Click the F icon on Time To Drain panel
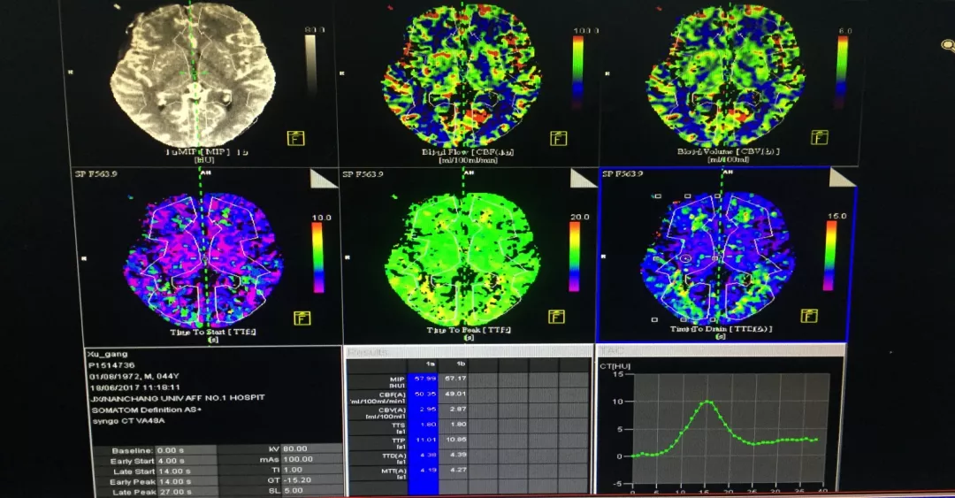Screen dimensions: 955x498 (x=809, y=315)
